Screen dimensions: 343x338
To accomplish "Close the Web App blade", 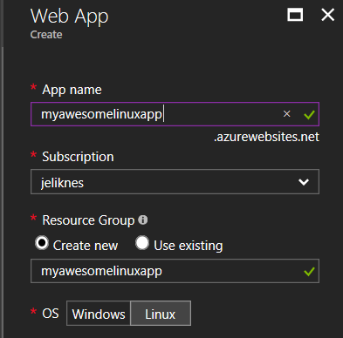I will [x=328, y=15].
